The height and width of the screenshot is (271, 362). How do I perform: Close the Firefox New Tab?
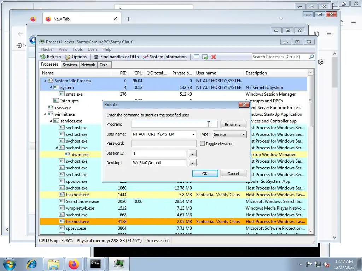[x=115, y=19]
